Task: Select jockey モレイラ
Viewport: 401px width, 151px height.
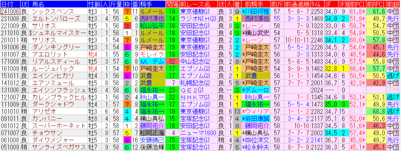Action: 152,54
